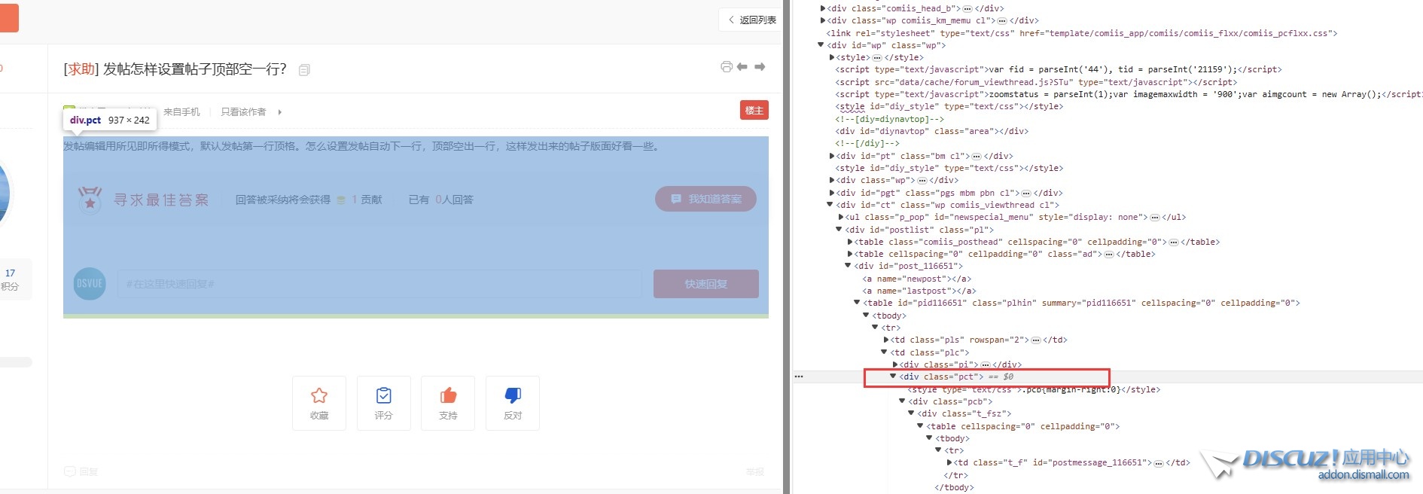Expand the div id="pgt" node
This screenshot has width=1423, height=494.
point(832,193)
